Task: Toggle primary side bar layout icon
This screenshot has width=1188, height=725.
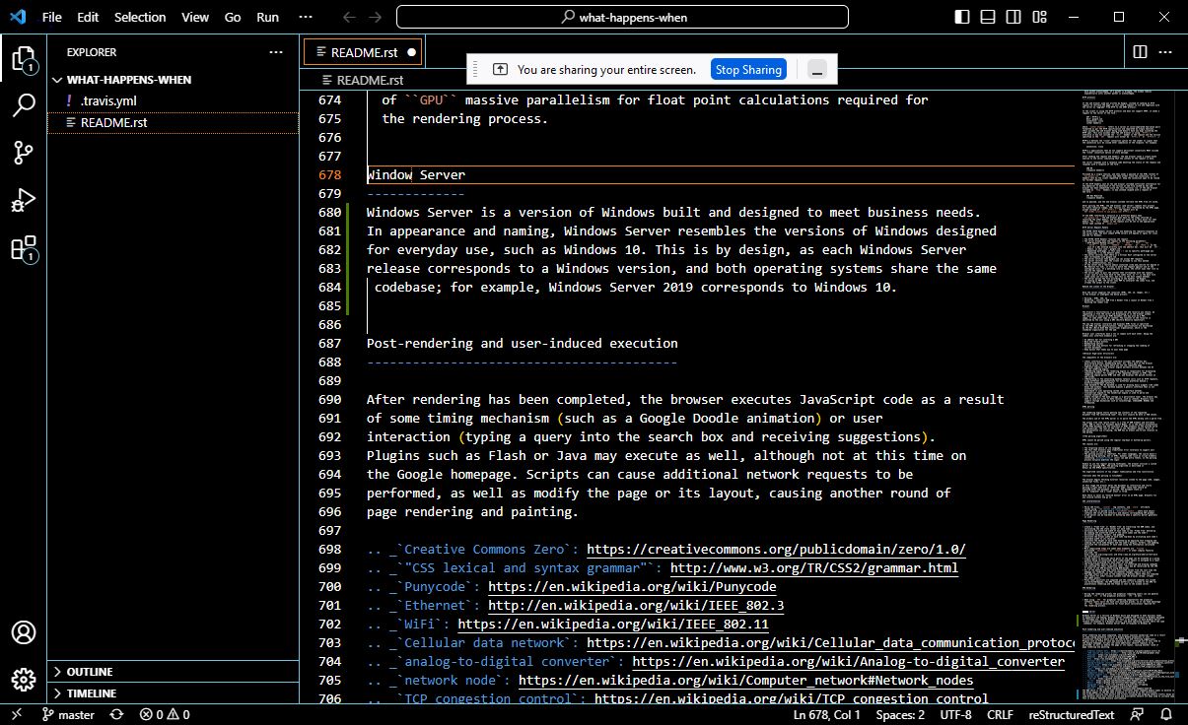Action: coord(963,17)
